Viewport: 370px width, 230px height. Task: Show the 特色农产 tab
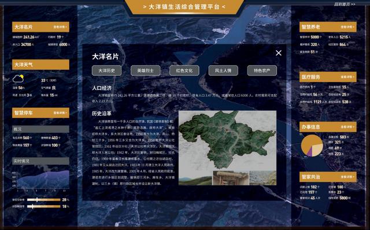click(x=262, y=71)
